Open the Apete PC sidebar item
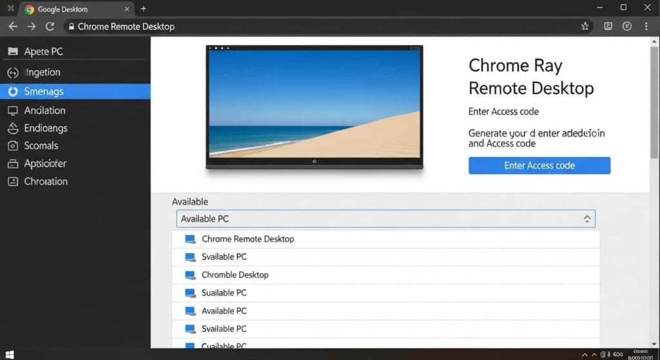This screenshot has width=660, height=360. click(x=75, y=52)
